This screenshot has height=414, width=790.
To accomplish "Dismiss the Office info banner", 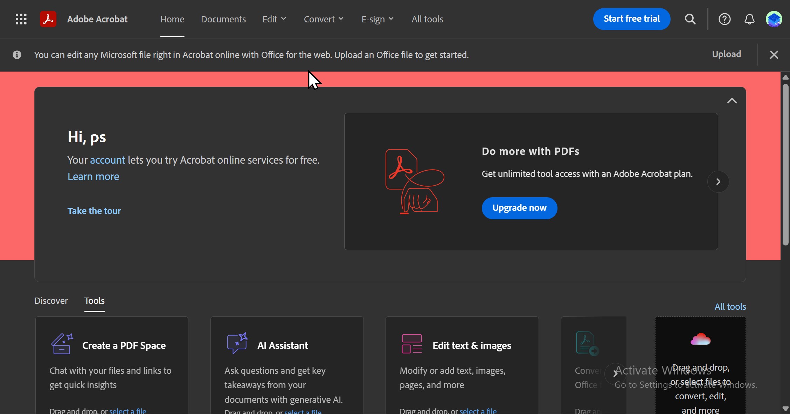I will [774, 55].
